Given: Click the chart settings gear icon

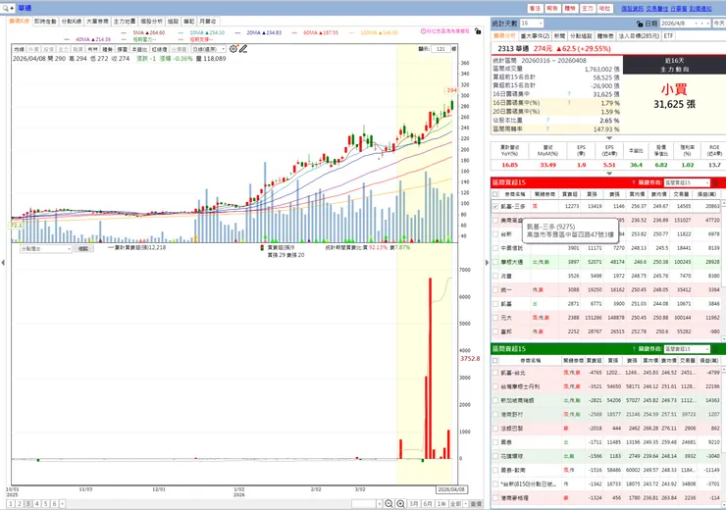Looking at the screenshot, I should coord(233,49).
